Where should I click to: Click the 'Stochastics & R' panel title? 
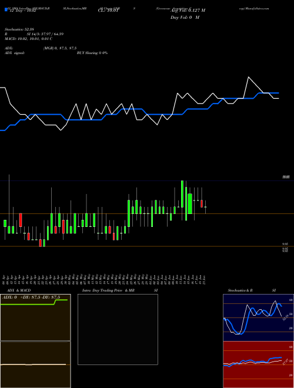[x=240, y=290]
